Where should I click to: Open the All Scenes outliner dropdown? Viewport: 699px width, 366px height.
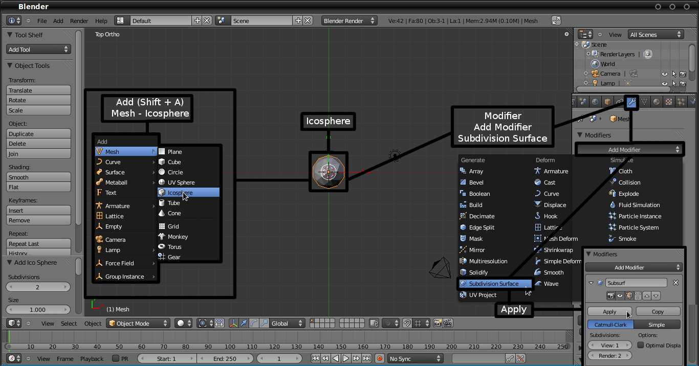pyautogui.click(x=657, y=35)
